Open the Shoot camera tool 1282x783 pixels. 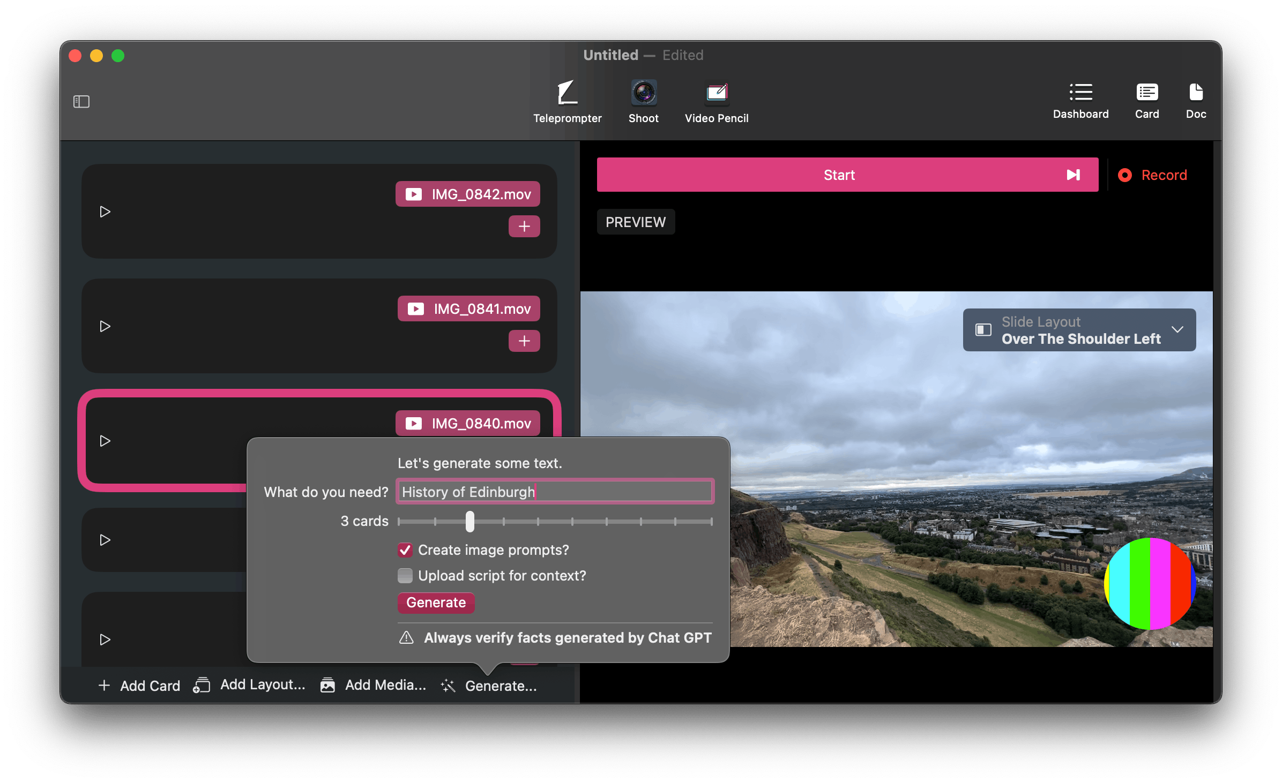click(643, 102)
